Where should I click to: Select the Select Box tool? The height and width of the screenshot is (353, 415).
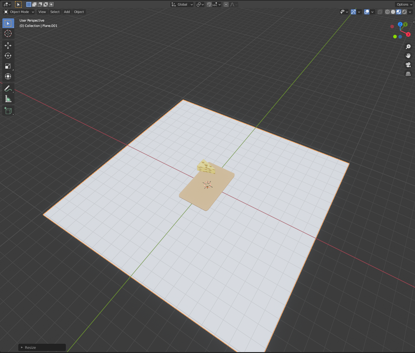(8, 23)
